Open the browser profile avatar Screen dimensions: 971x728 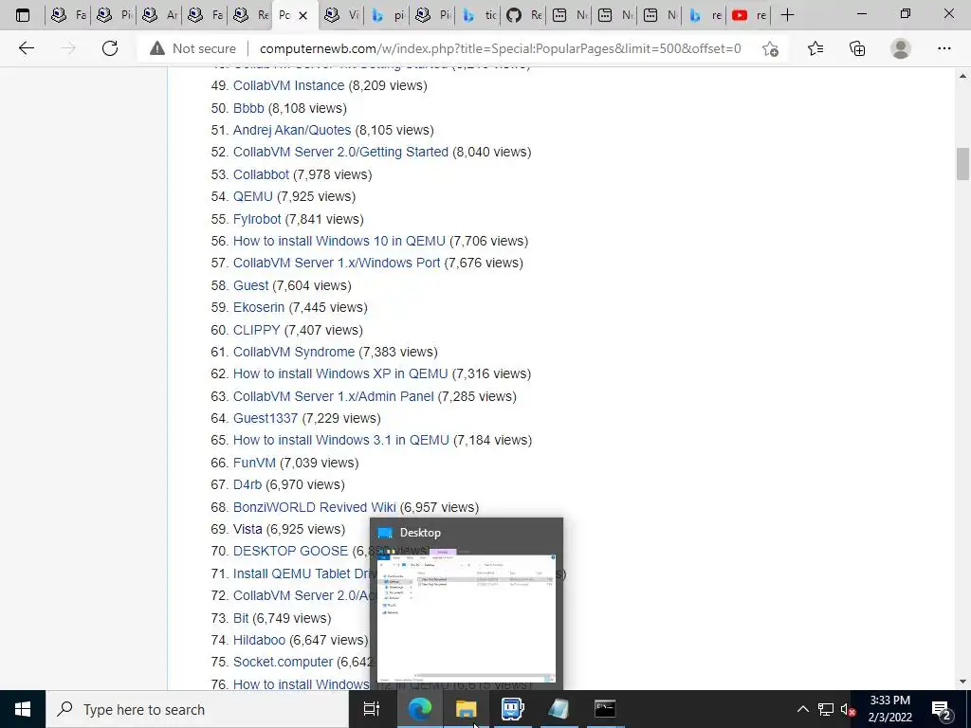(901, 48)
